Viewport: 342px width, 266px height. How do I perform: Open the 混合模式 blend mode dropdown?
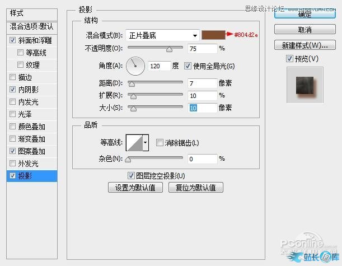(x=162, y=35)
